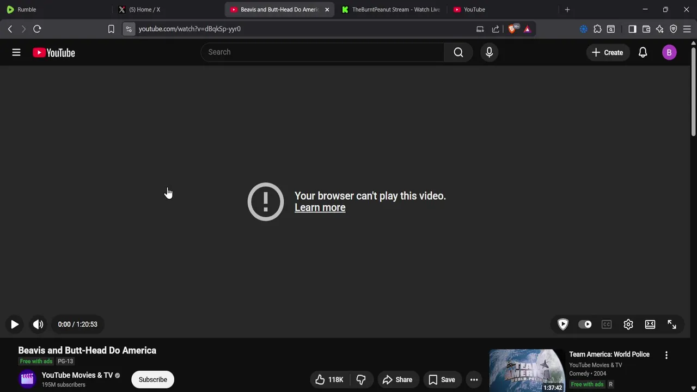Open site settings icon in address bar
The image size is (697, 392).
click(x=129, y=29)
